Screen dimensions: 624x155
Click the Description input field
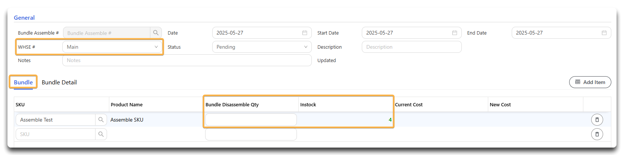point(412,47)
